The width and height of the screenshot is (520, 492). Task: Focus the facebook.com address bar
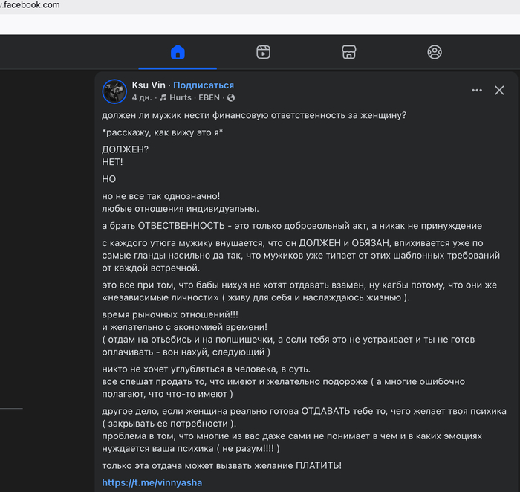point(45,5)
